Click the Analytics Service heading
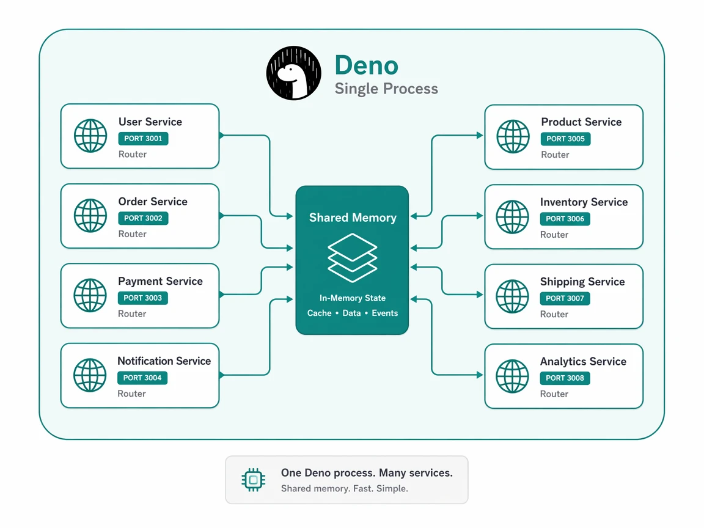 tap(583, 361)
